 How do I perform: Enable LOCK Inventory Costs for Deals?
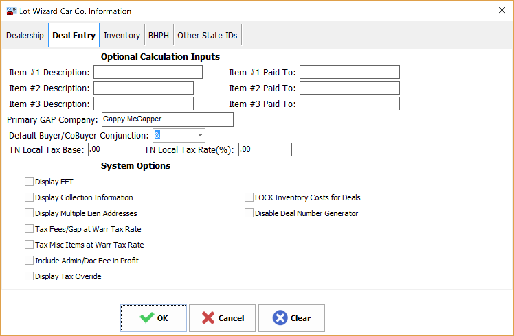coord(249,197)
